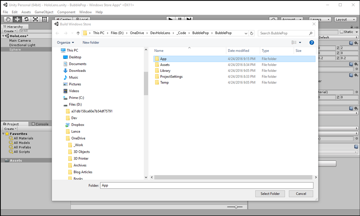Click the Cancel button in dialog
Viewport: 360px width, 216px height.
pyautogui.click(x=301, y=194)
